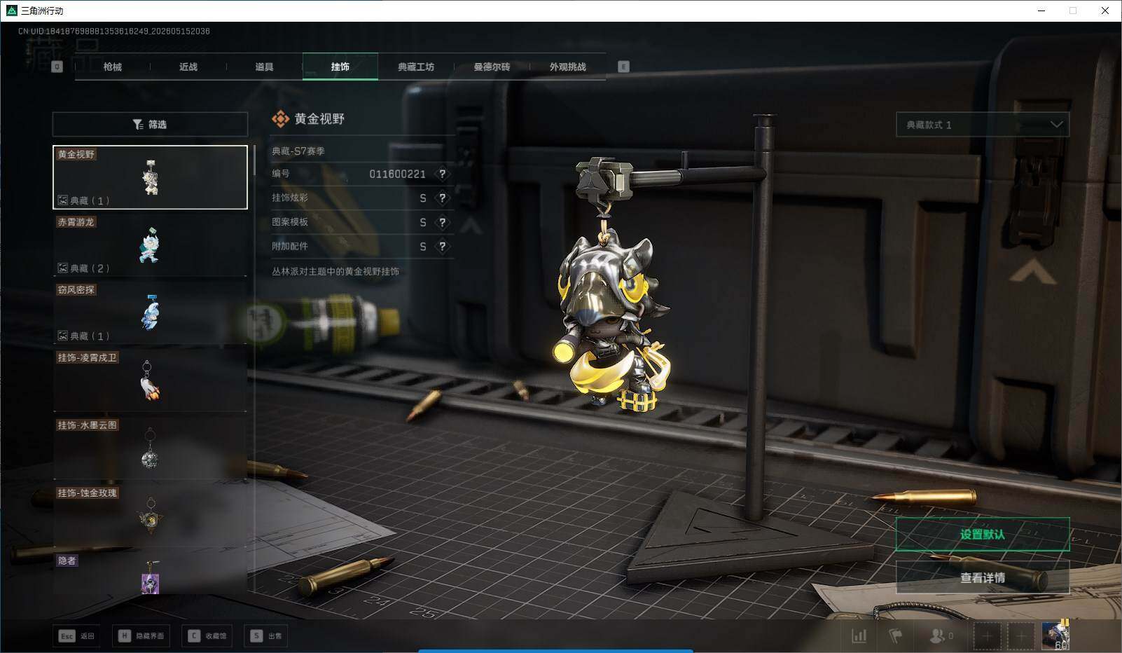
Task: Open the 枪械 firearms tab
Action: pyautogui.click(x=112, y=67)
